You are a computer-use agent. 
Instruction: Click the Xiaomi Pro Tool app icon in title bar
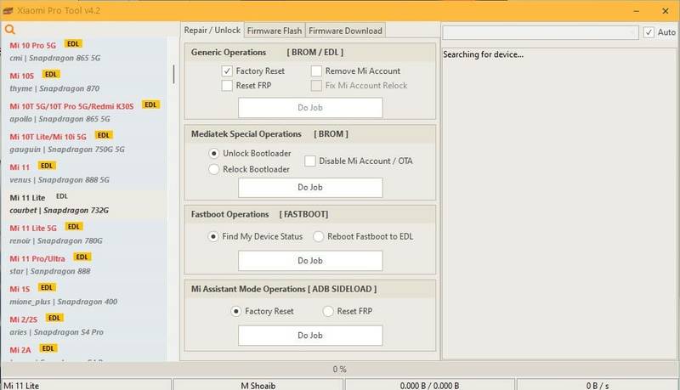(8, 11)
